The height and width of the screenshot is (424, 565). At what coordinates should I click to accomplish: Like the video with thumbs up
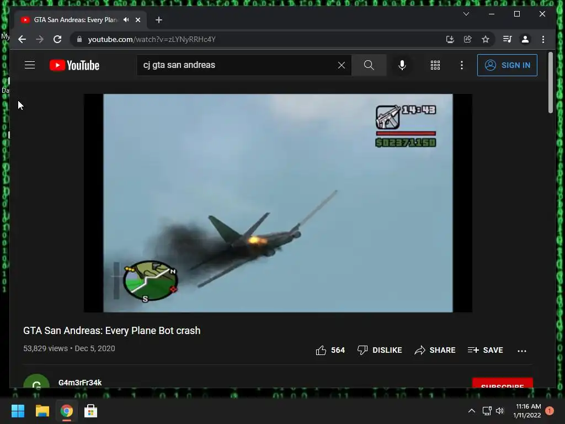(321, 350)
